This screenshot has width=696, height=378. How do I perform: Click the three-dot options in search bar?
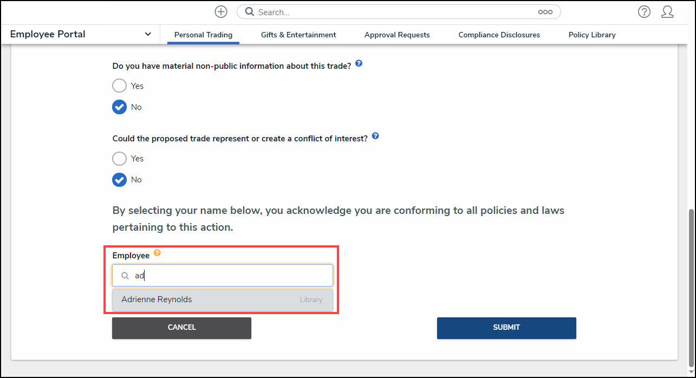tap(545, 12)
